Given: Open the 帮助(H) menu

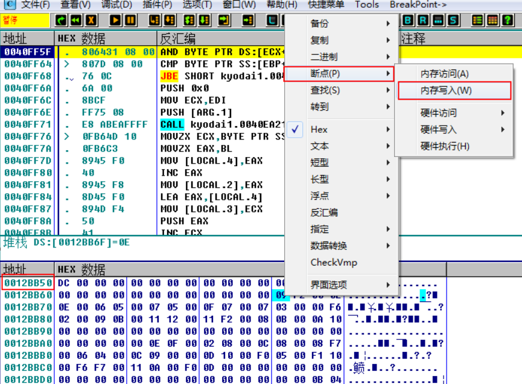Looking at the screenshot, I should coord(282,5).
